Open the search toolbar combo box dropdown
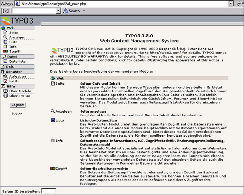Viewport: 244px width, 195px height. [x=58, y=11]
